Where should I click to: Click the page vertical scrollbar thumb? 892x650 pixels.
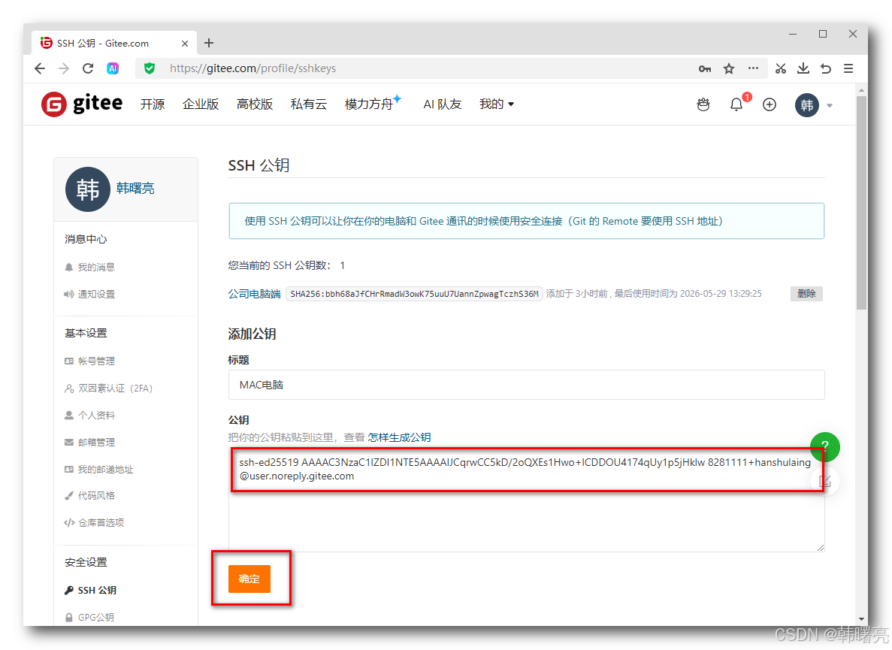tap(861, 202)
